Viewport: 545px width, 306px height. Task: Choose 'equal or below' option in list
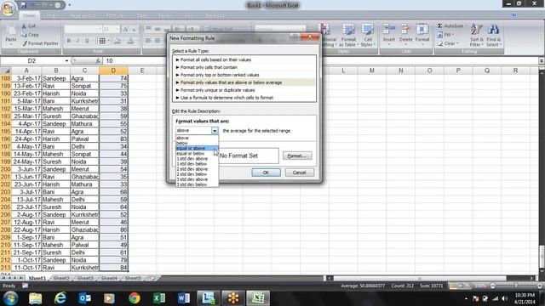197,153
